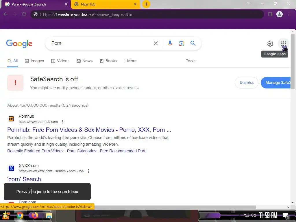This screenshot has width=296, height=222.
Task: Click the browser address bar
Action: coord(147,14)
